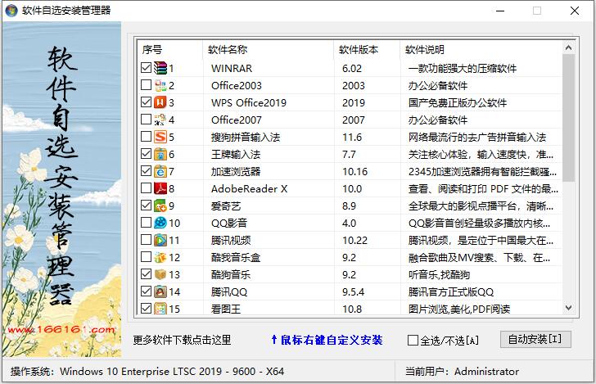
Task: Uncheck the 看图王 checkbox
Action: [146, 309]
